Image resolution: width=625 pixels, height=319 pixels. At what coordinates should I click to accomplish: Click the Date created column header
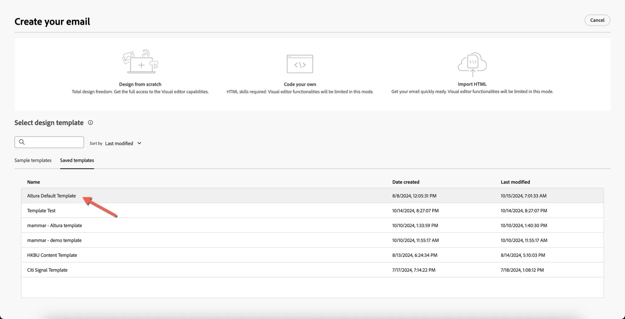coord(406,182)
